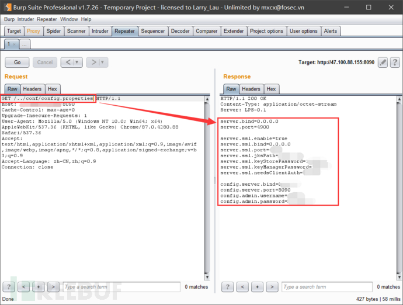The width and height of the screenshot is (403, 305).
Task: Switch to the Scanner tab
Action: click(77, 31)
